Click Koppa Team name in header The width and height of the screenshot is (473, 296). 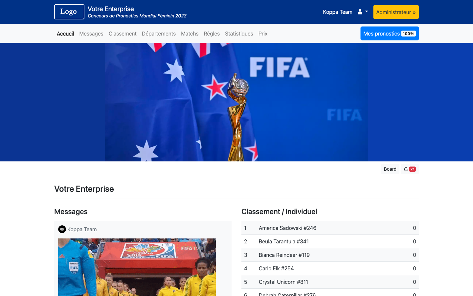click(x=337, y=12)
